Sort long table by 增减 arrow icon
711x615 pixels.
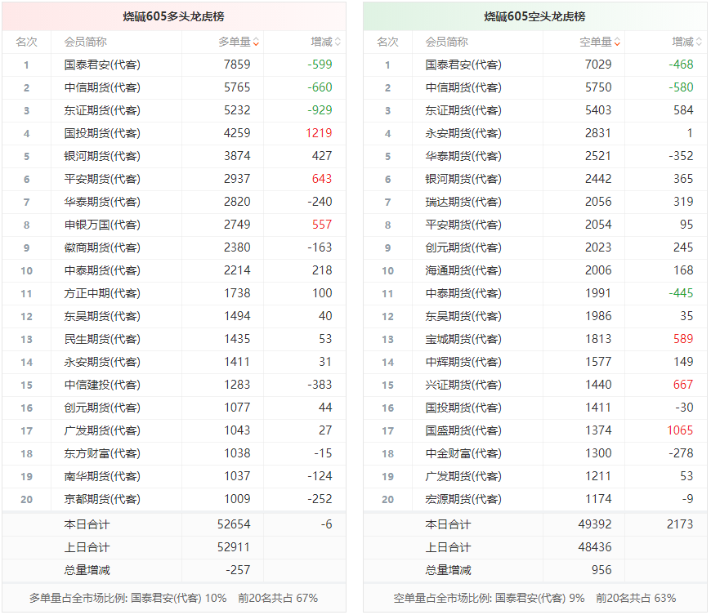(338, 42)
